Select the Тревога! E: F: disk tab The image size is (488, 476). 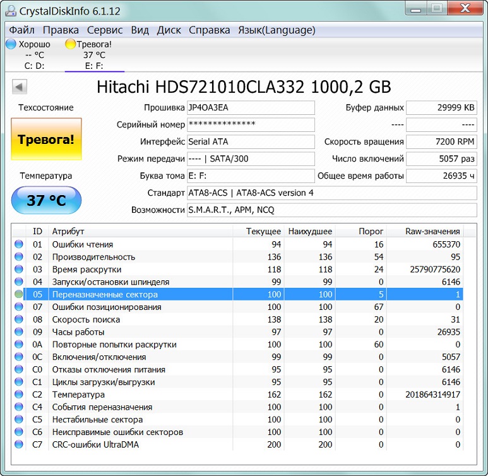pos(94,54)
